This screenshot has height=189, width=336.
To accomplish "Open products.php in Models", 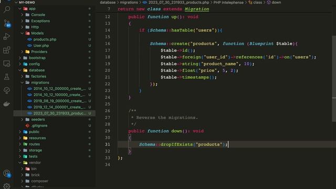I will coord(45,39).
